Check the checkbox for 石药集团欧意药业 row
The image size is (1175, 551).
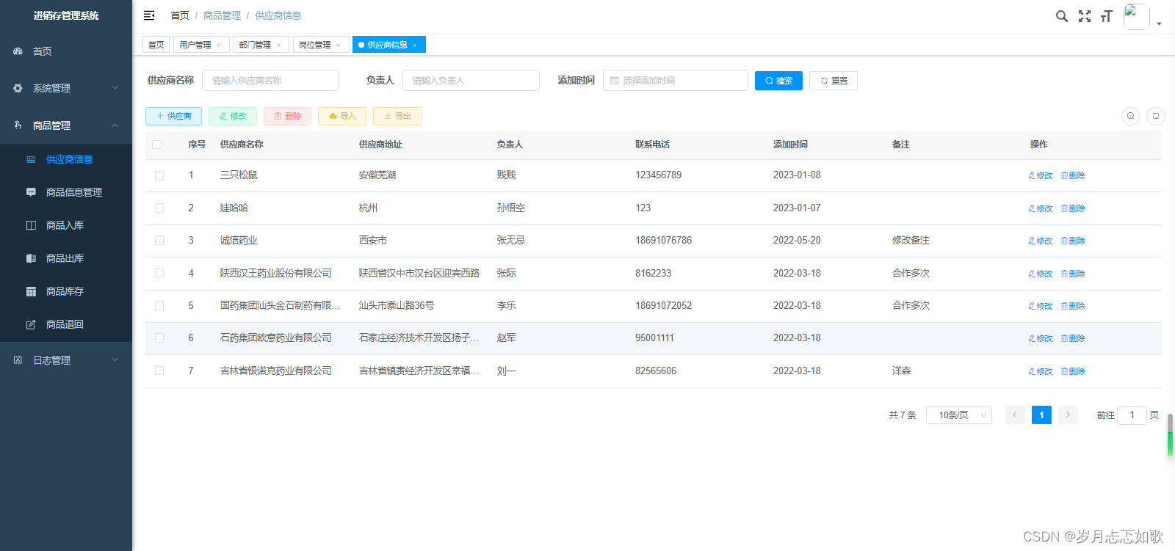(x=159, y=338)
